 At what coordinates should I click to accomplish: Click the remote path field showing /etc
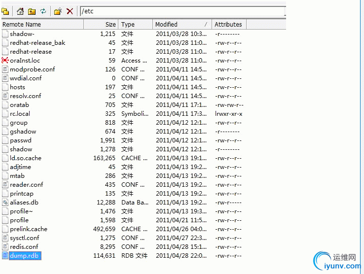pyautogui.click(x=182, y=11)
